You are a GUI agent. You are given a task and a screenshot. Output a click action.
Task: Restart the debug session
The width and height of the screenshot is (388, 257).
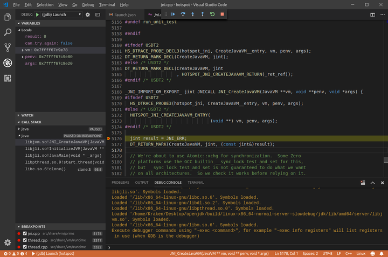(212, 14)
